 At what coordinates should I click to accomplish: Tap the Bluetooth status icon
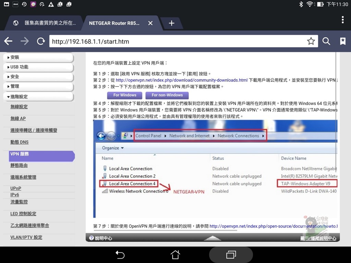(301, 4)
